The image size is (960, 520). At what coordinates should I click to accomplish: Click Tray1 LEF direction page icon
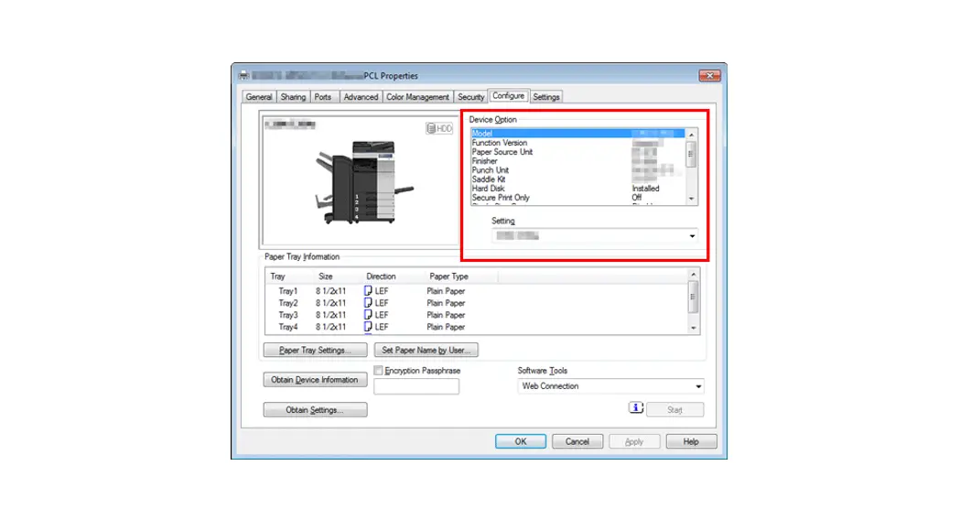pos(368,290)
